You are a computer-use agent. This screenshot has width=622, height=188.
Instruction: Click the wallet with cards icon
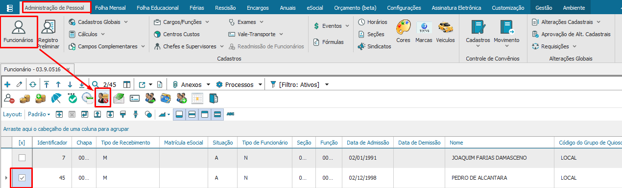(x=166, y=98)
